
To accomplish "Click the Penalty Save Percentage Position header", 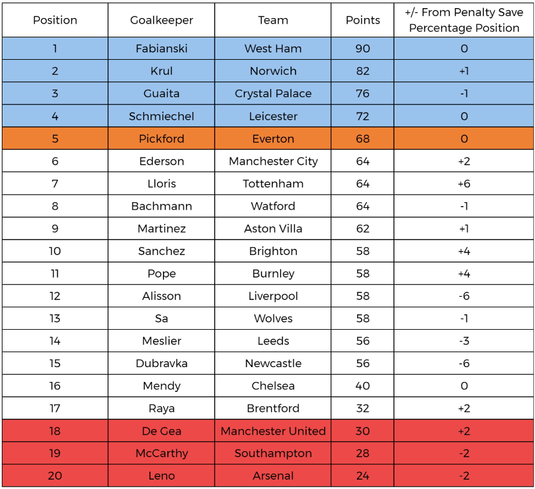I will [464, 20].
